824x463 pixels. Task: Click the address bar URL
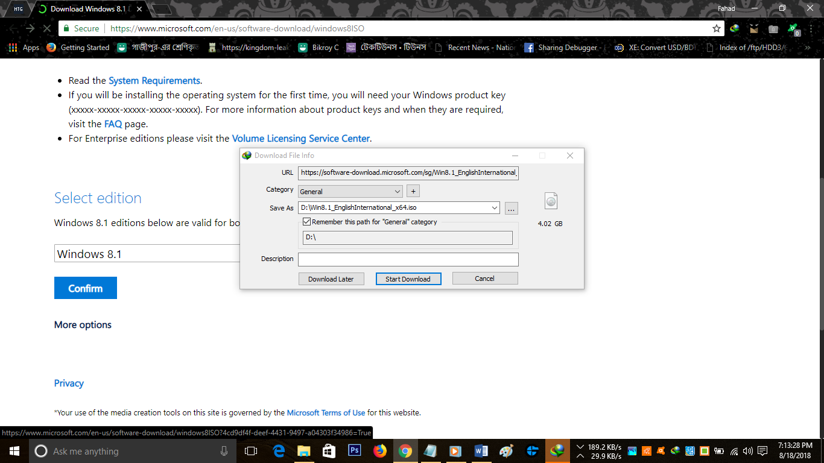[x=238, y=28]
